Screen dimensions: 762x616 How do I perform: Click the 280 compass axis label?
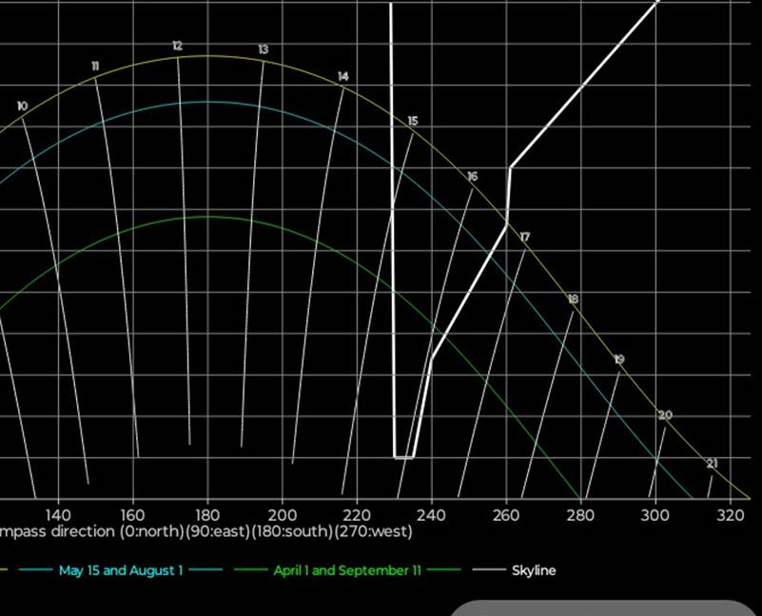pos(580,515)
